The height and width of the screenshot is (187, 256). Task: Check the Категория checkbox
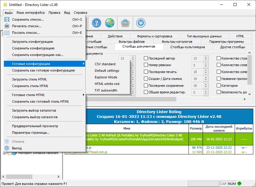point(219,85)
